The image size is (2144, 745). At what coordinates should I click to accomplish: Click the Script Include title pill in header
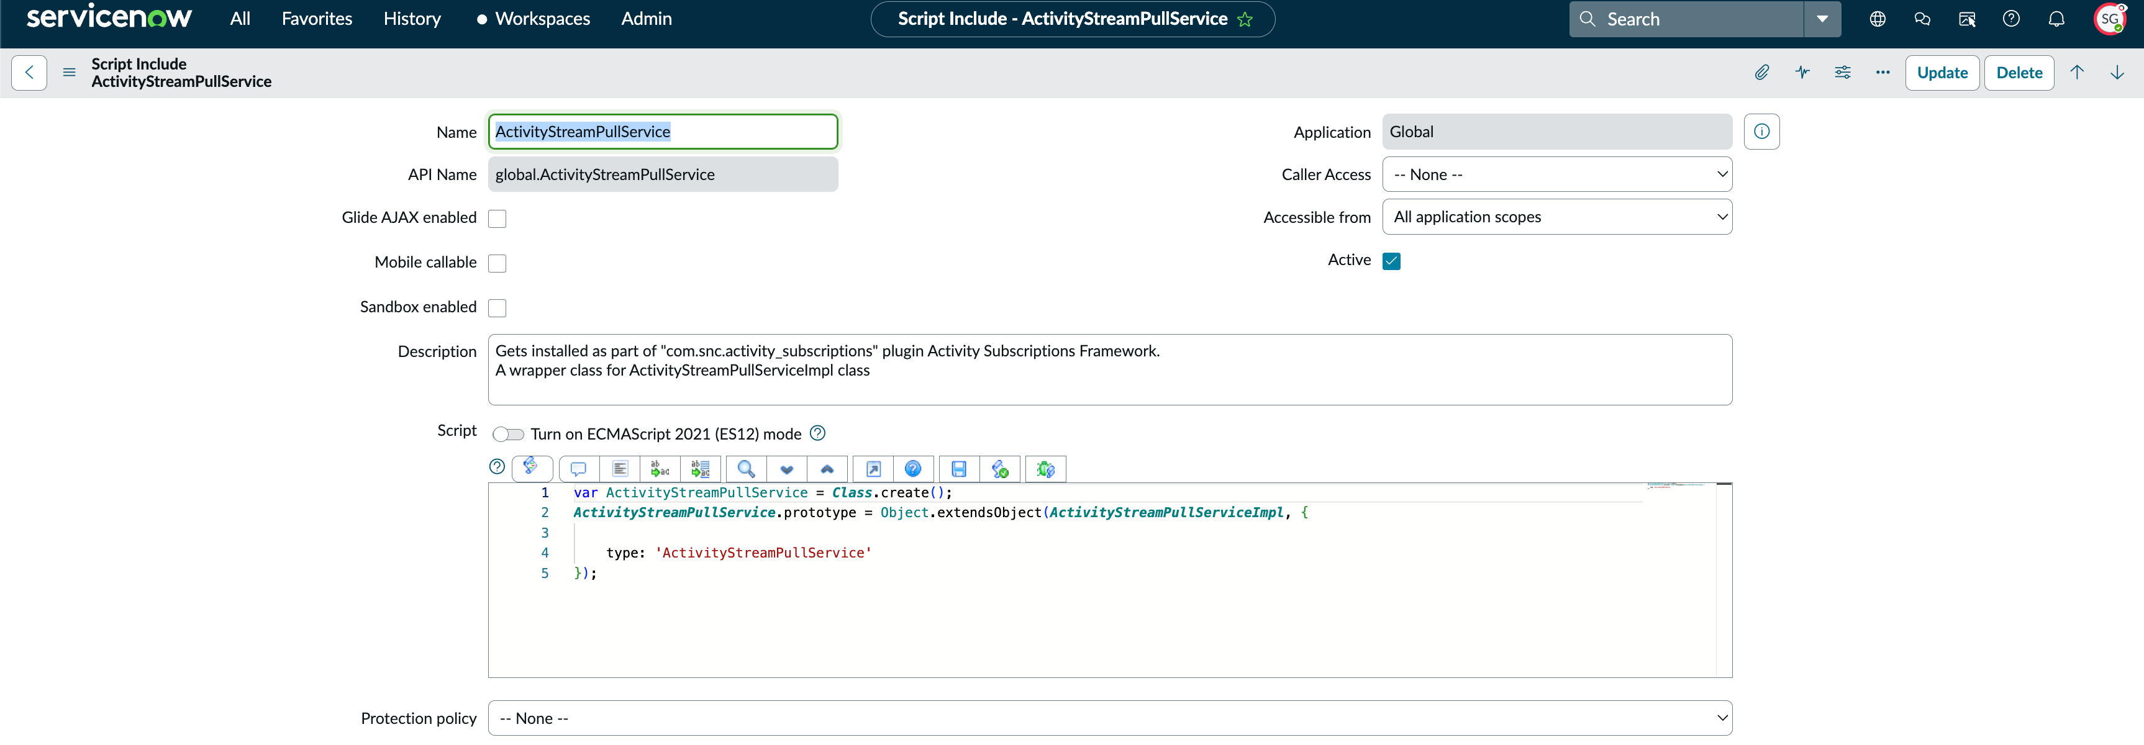1073,19
